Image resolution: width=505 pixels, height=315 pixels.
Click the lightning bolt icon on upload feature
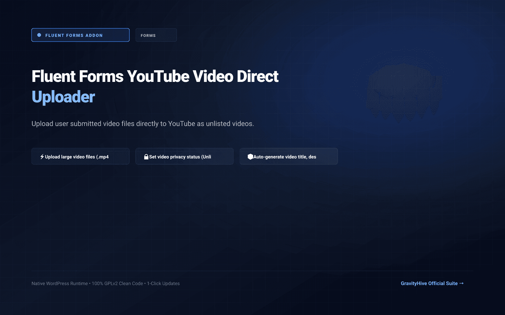[x=42, y=157]
